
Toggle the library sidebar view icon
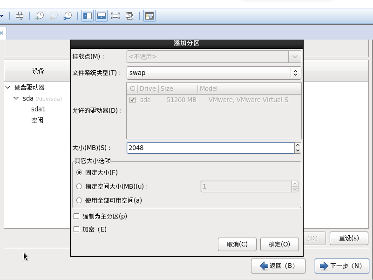point(88,16)
